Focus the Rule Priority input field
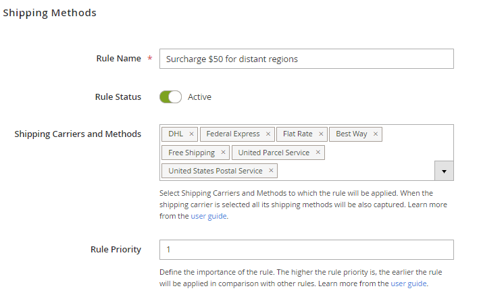This screenshot has width=504, height=299. [x=306, y=250]
